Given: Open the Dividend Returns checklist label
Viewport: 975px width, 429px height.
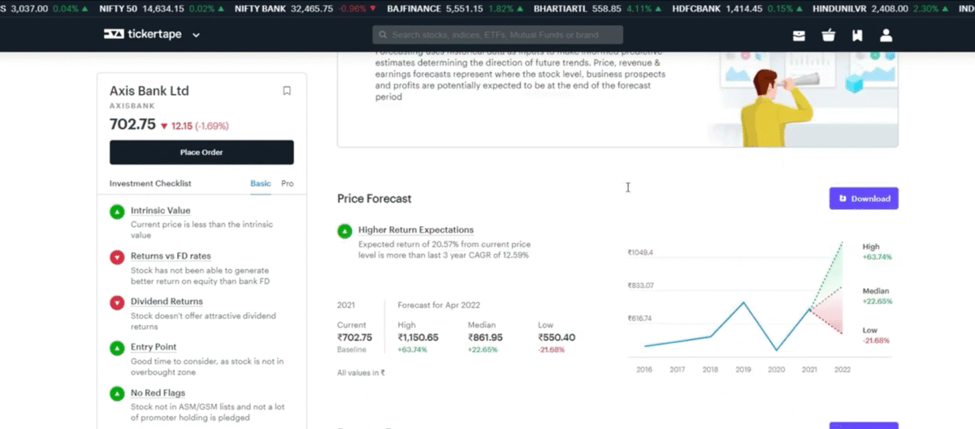Looking at the screenshot, I should point(167,302).
